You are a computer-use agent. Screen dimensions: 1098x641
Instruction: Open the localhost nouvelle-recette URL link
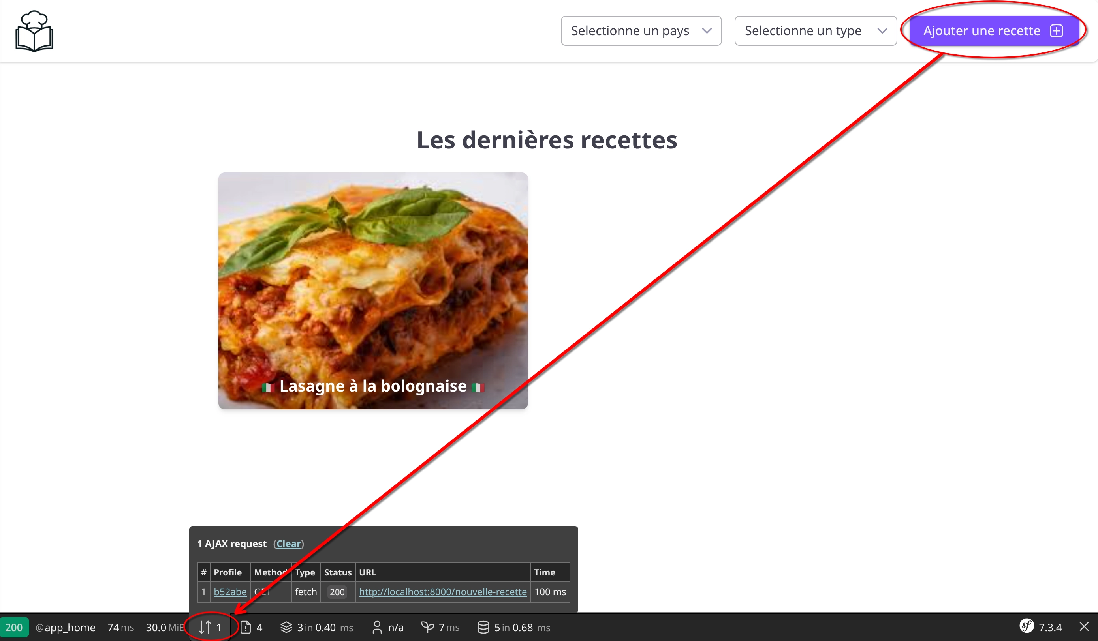pyautogui.click(x=442, y=592)
